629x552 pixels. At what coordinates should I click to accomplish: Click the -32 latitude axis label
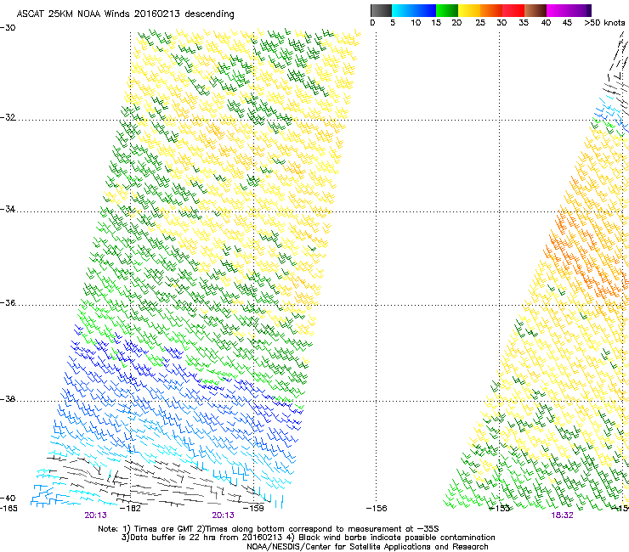coord(8,117)
